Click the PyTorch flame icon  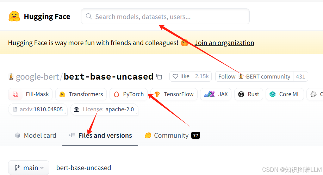[x=117, y=94]
